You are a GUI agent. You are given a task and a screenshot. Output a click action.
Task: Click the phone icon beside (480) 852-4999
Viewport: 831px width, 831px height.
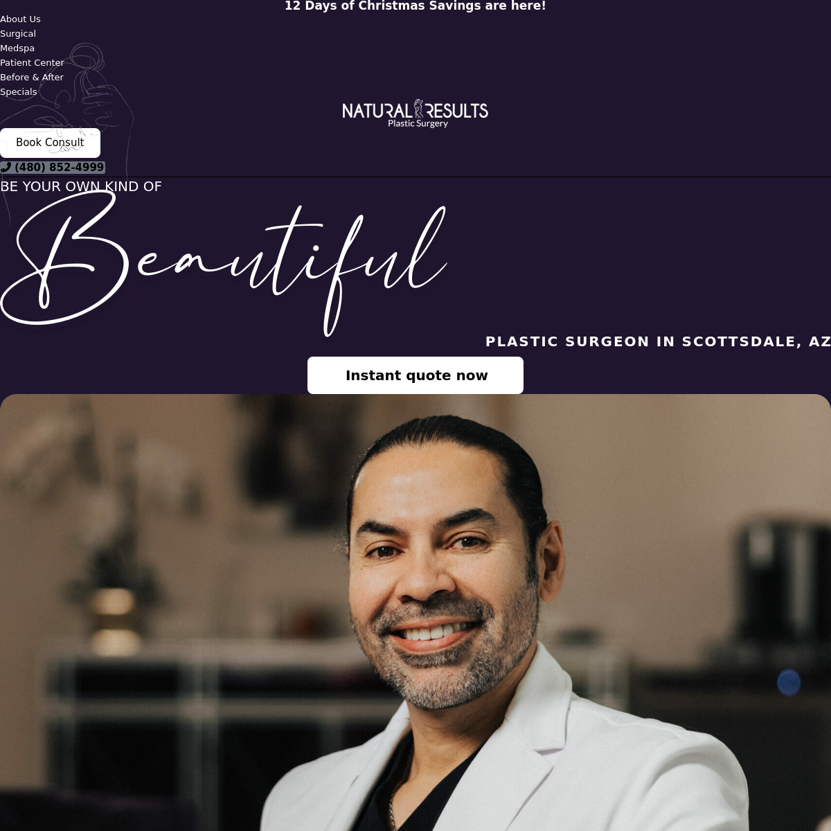[x=6, y=167]
